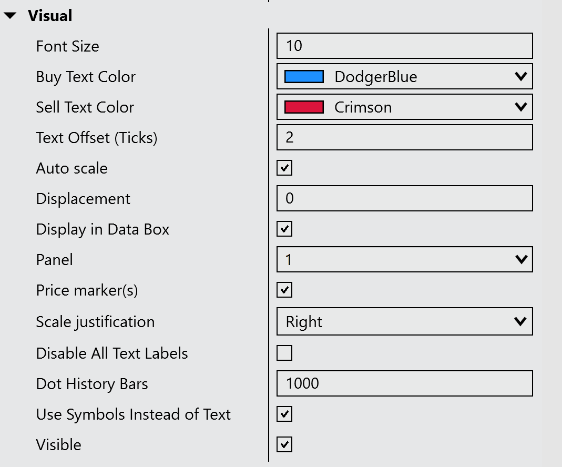Click the DodgerBlue color swatch

point(304,77)
